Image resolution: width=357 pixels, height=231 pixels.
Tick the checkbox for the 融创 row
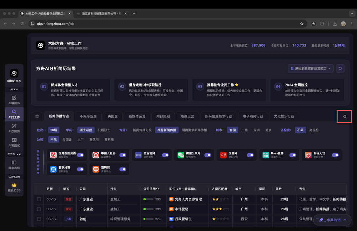(39, 219)
